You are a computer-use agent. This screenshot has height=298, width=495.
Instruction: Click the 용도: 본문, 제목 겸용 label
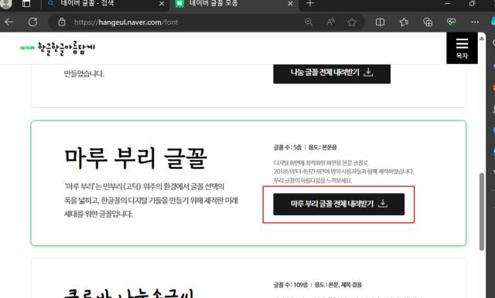coord(338,285)
